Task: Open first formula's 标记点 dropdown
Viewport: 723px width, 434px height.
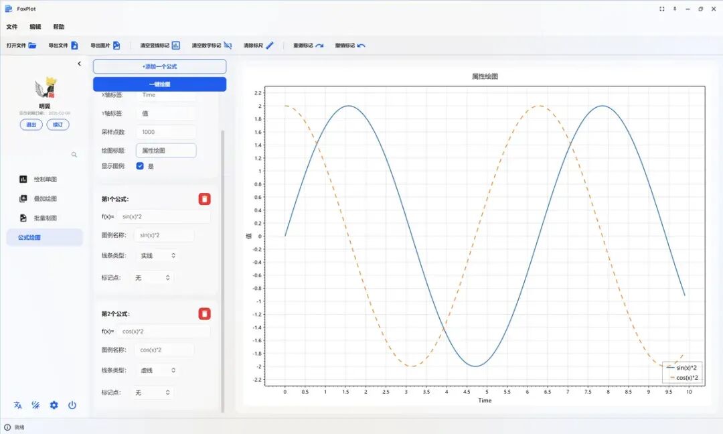Action: 153,278
